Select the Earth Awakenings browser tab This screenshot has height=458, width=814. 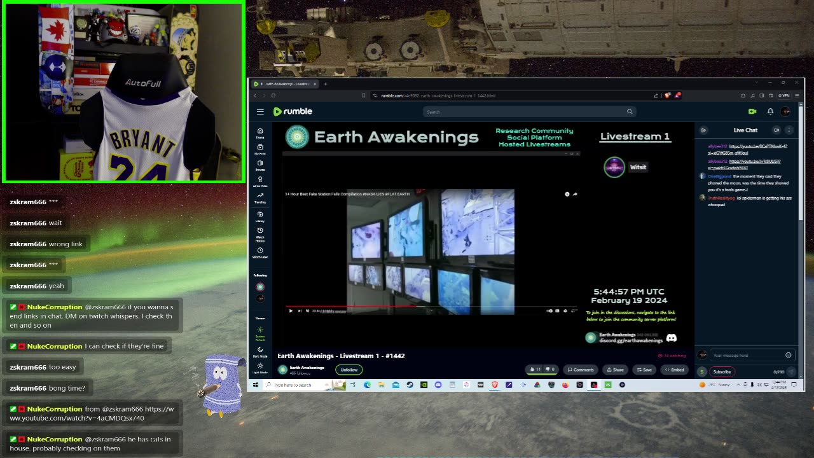(x=285, y=84)
